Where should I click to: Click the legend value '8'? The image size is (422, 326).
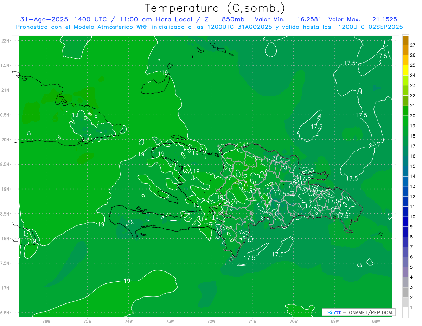click(411, 237)
